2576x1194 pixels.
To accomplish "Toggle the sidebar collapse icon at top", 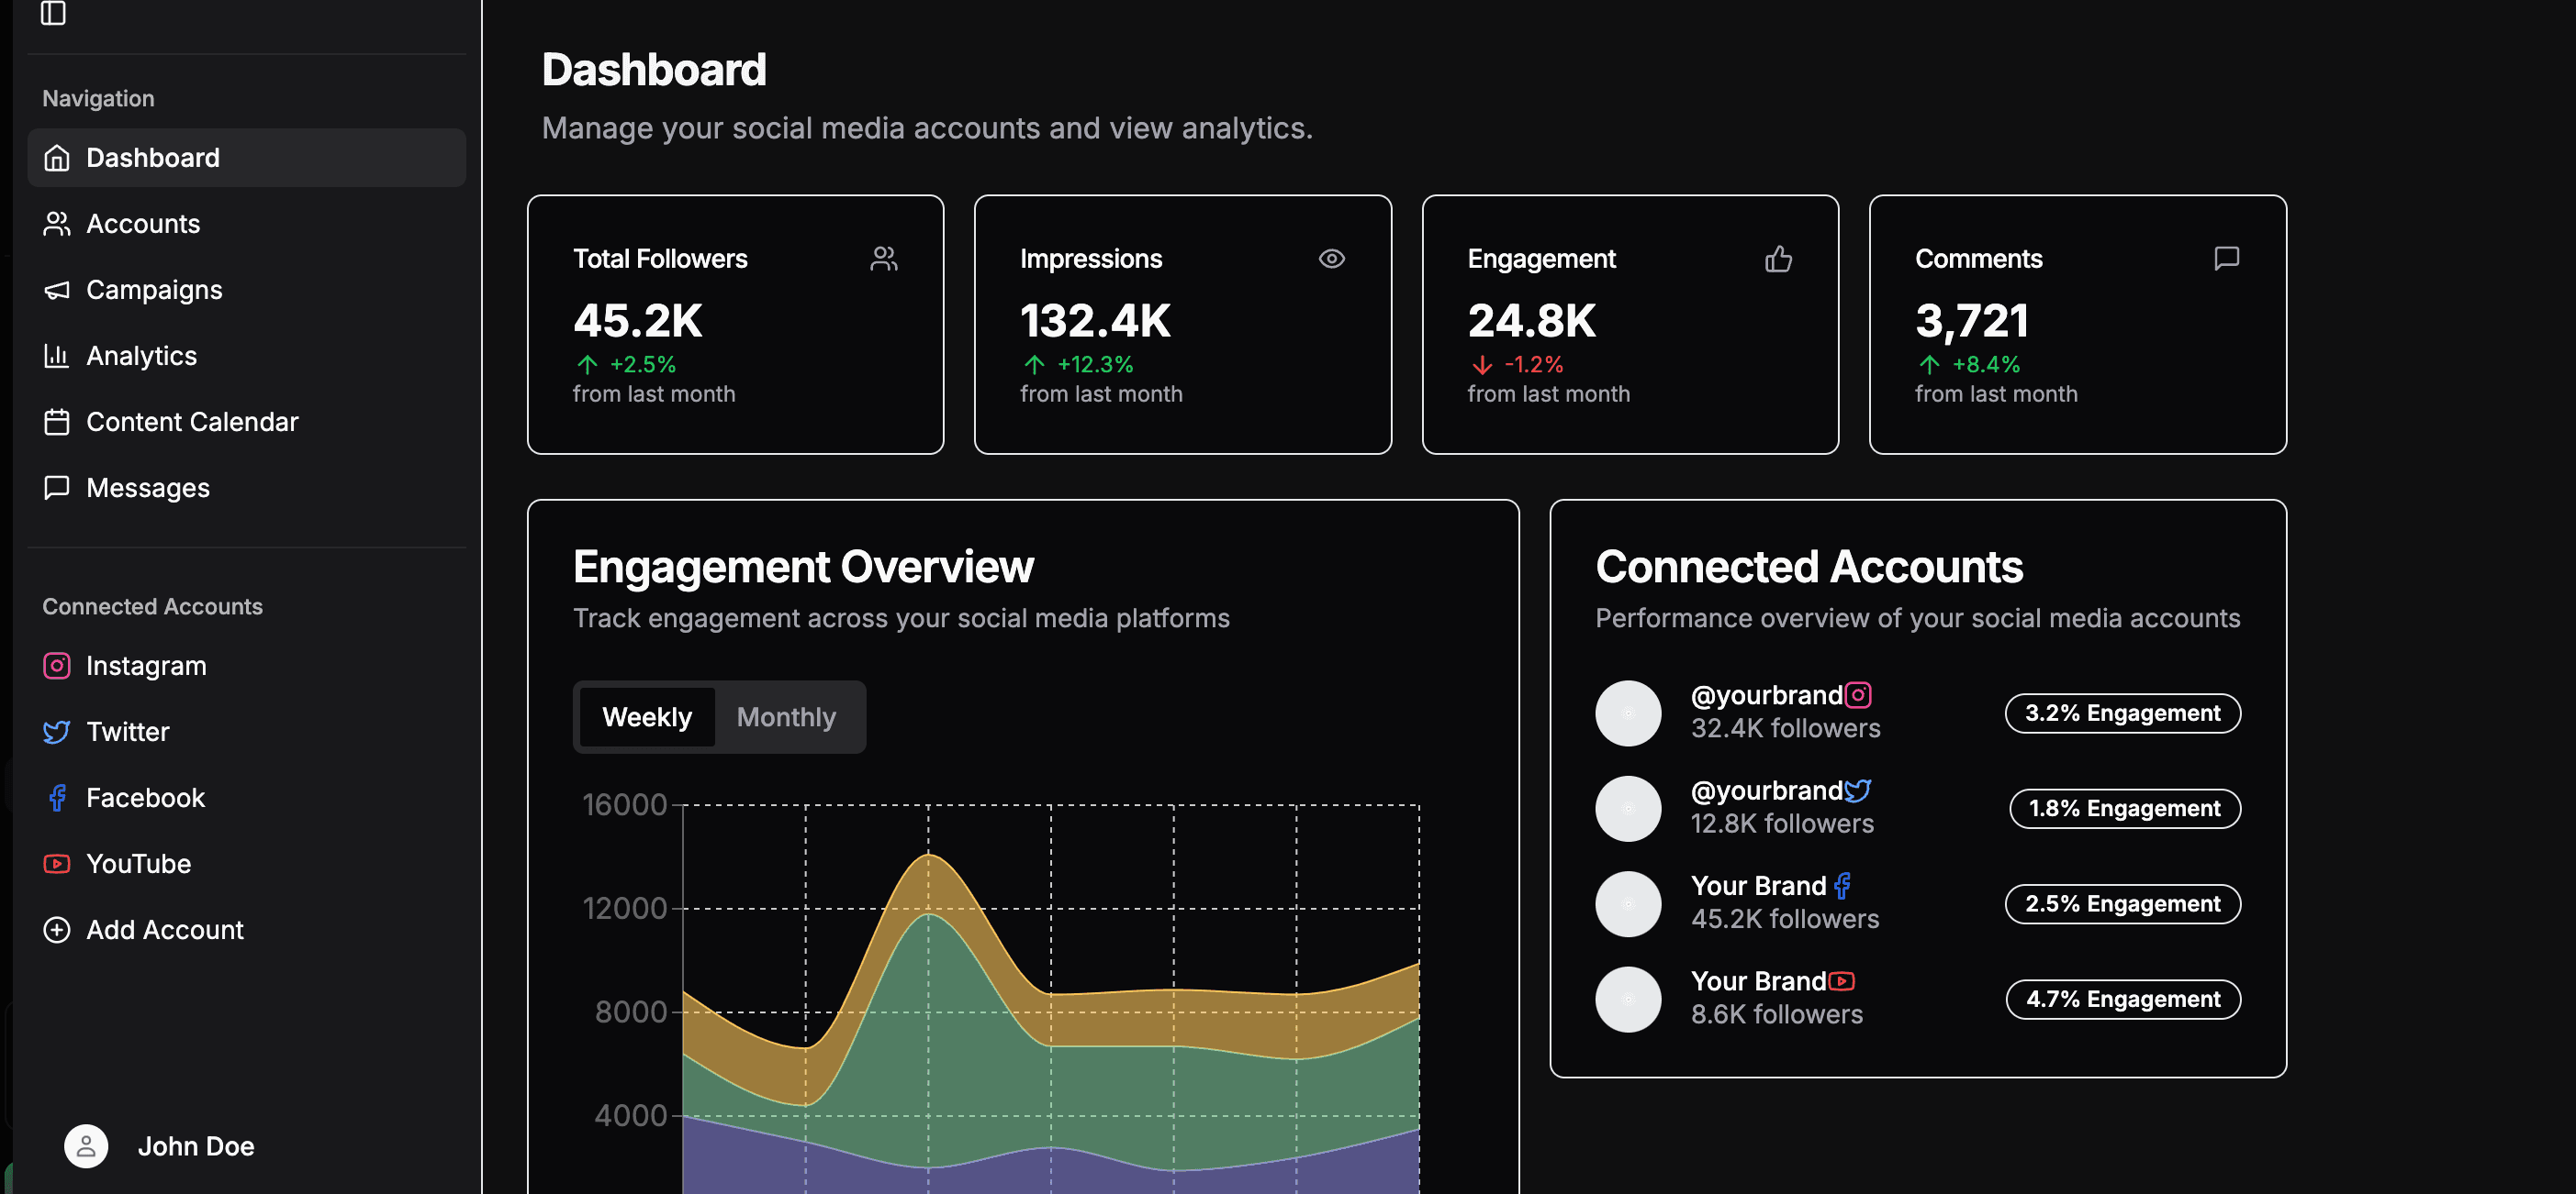I will 53,14.
